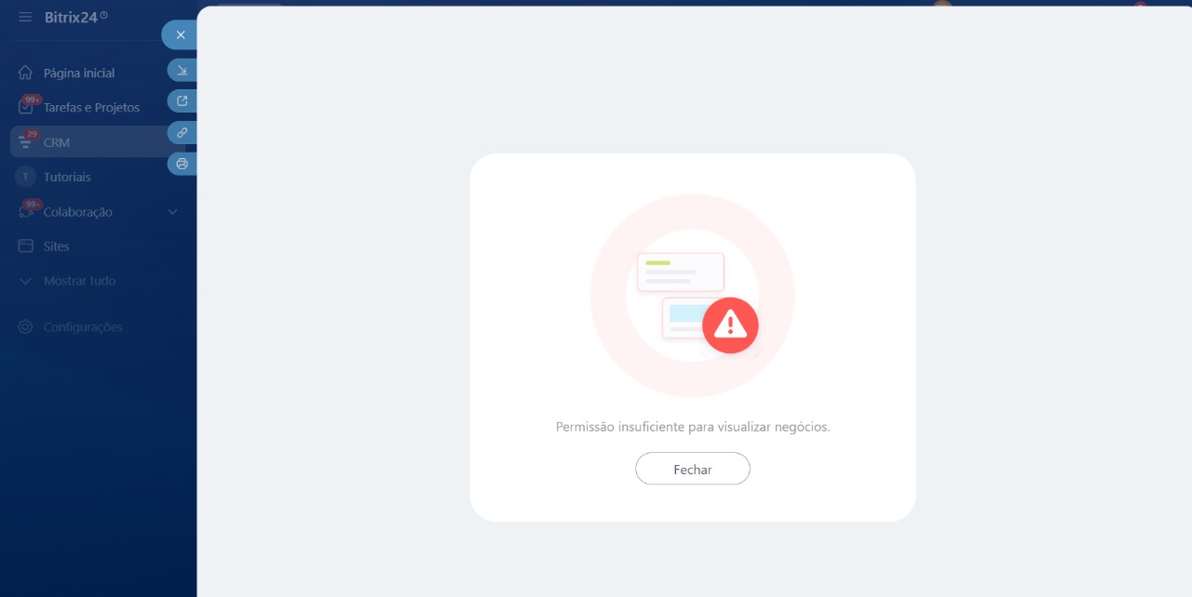This screenshot has width=1192, height=597.
Task: Close the side panel with the X button
Action: (181, 34)
